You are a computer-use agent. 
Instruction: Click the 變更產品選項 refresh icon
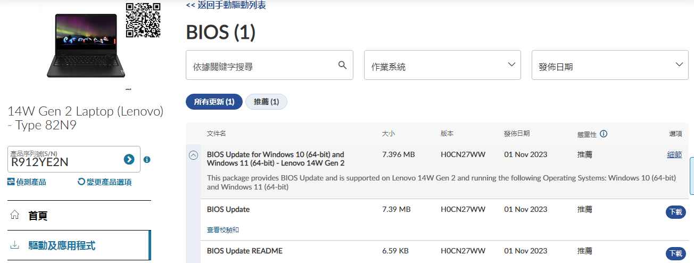tap(81, 182)
